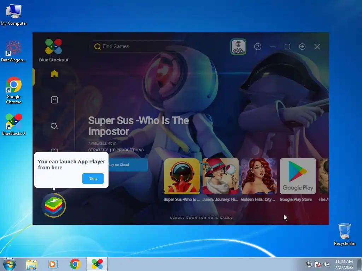Open Windows Media Player from taskbar
Image resolution: width=362 pixels, height=271 pixels.
coord(53,264)
